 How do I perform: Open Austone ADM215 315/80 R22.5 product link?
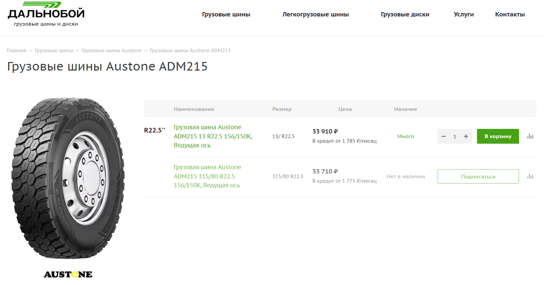point(208,176)
